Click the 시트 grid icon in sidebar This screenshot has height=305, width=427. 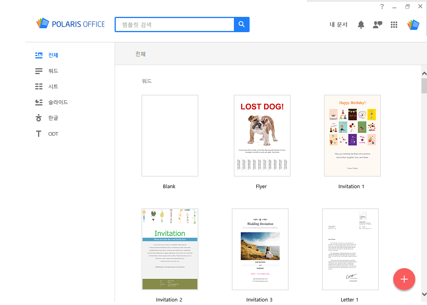[39, 87]
